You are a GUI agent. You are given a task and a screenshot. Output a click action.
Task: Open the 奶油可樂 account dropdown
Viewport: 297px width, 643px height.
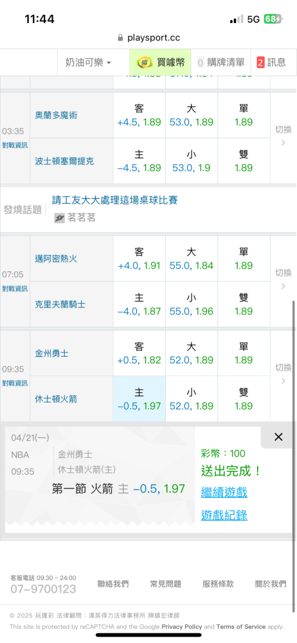point(88,62)
